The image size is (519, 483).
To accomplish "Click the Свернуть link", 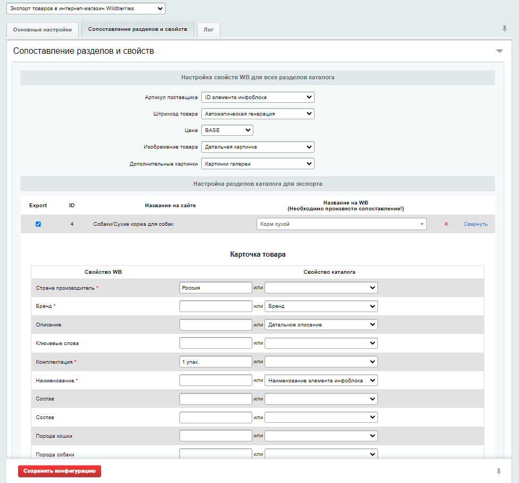I will (x=475, y=224).
